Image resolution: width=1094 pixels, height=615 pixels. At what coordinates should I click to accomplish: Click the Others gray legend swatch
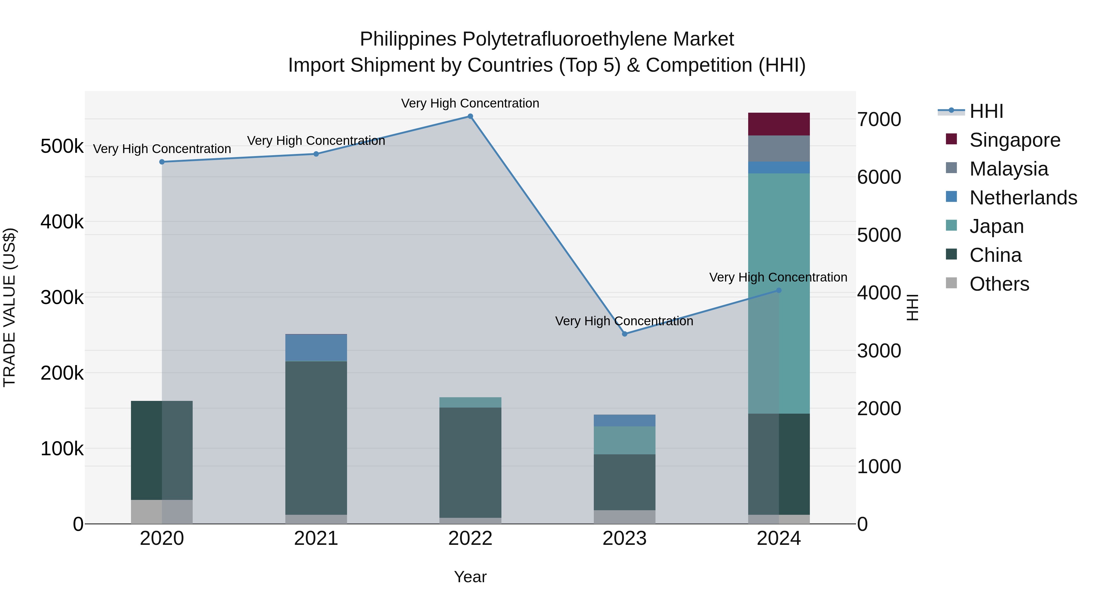[951, 283]
